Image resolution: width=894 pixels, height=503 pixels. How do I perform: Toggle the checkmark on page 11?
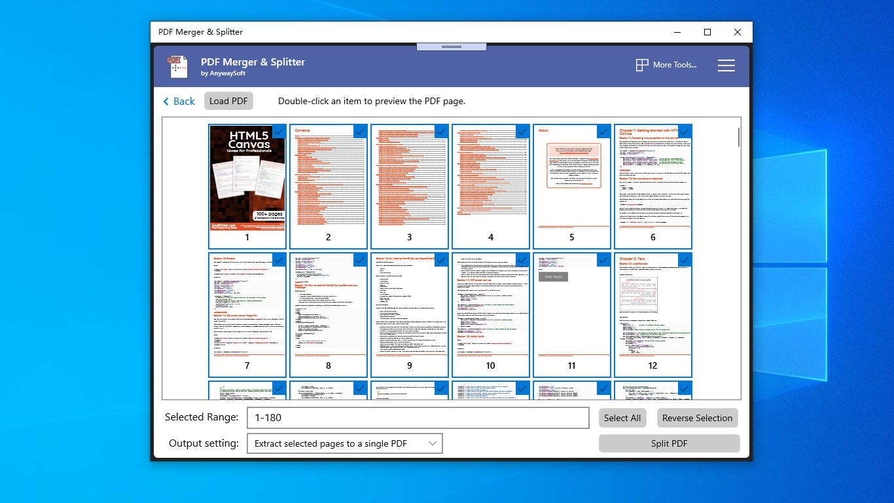603,259
